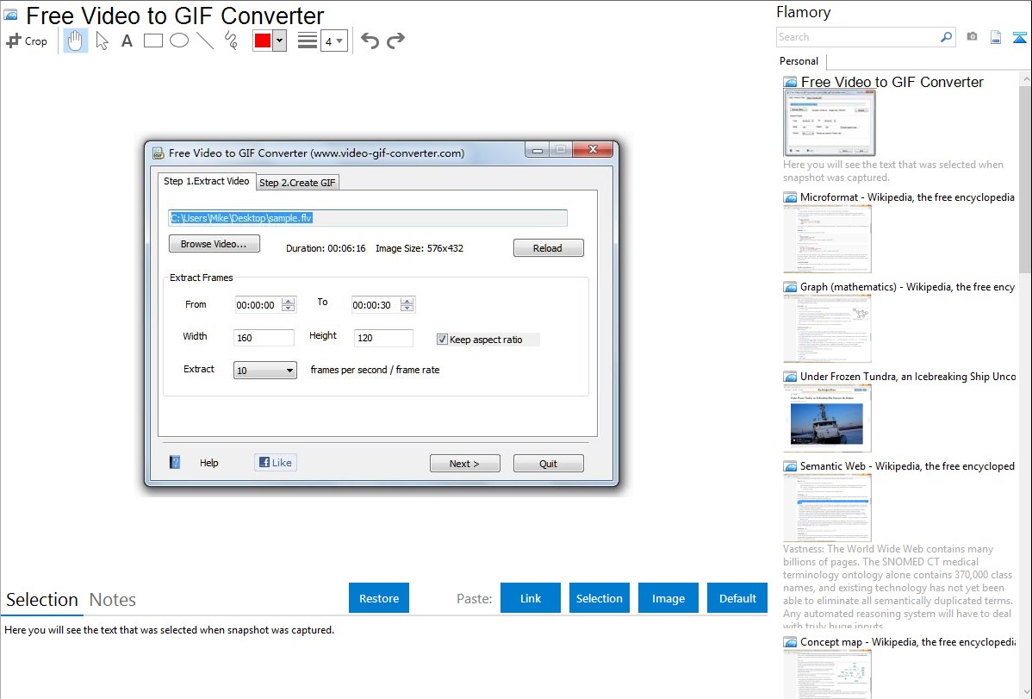This screenshot has width=1032, height=699.
Task: Open the Microformat Wikipedia snapshot thumbnail
Action: coord(827,239)
